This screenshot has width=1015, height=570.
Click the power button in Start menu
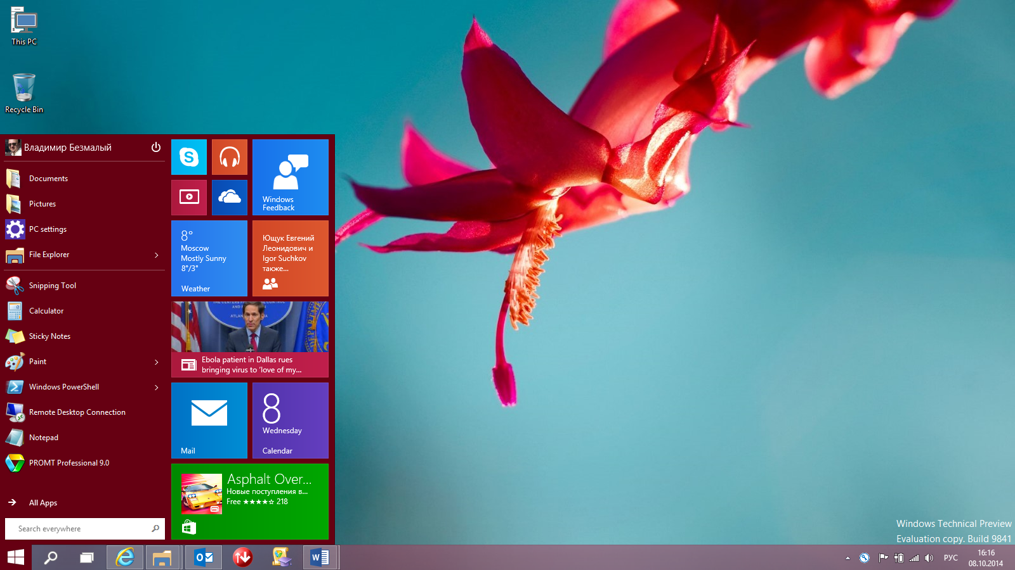tap(156, 148)
